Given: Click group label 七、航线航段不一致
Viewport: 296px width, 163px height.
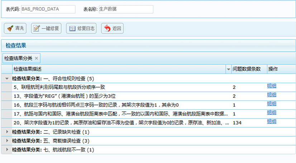Looking at the screenshot, I should tap(53, 150).
